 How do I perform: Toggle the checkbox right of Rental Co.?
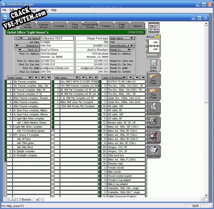[x=133, y=50]
